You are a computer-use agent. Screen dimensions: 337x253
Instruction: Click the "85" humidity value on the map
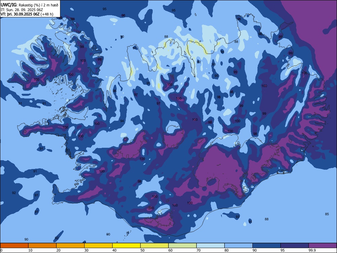(x=327, y=214)
